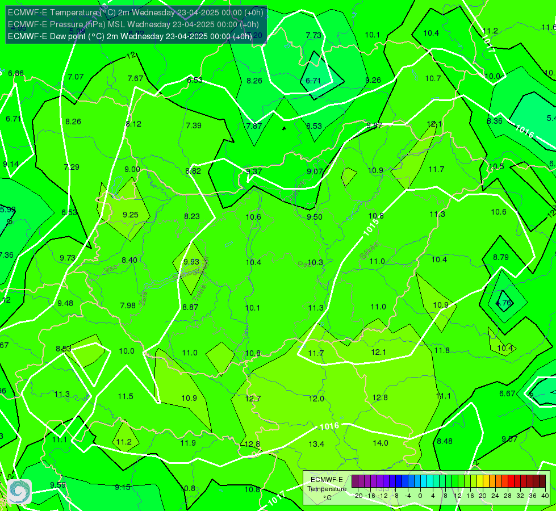Screen dimensions: 556x511
Task: Click the 6.67 temperature value
Action: (507, 393)
